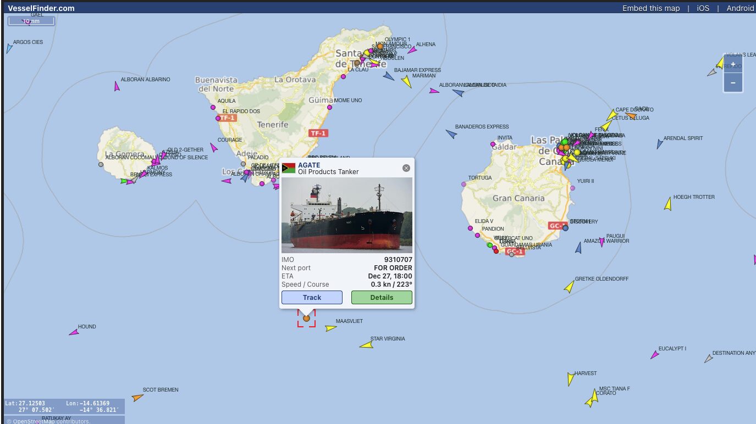This screenshot has height=424, width=756.
Task: Open the Android app link
Action: point(740,8)
